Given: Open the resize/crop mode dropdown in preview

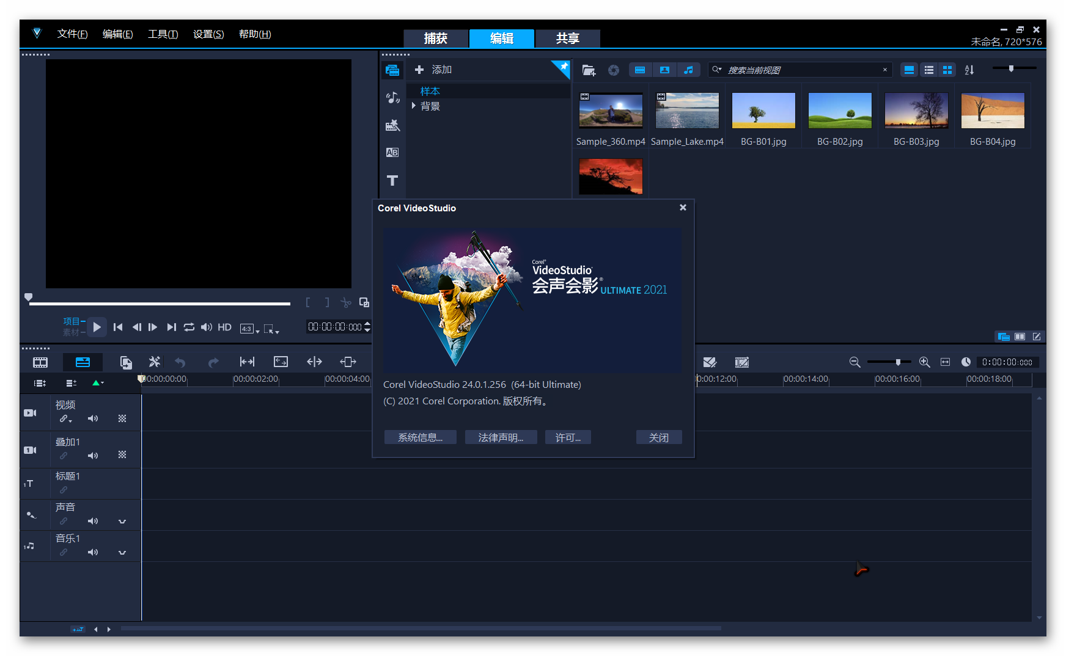Looking at the screenshot, I should click(271, 329).
